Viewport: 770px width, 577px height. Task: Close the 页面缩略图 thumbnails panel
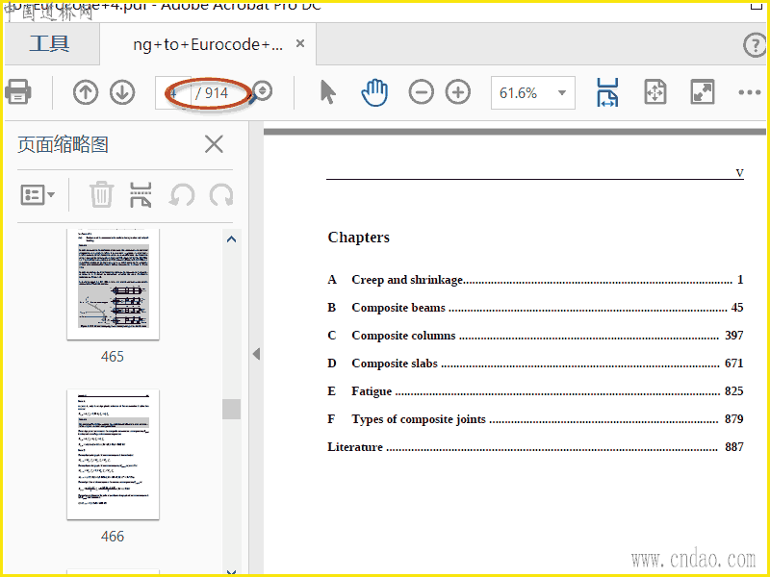click(x=214, y=144)
